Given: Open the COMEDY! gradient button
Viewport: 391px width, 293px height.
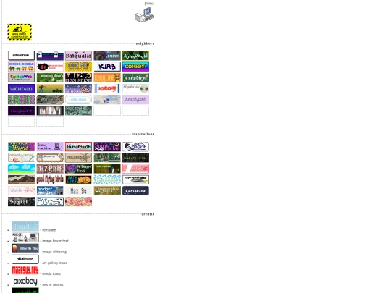Looking at the screenshot, I should (x=135, y=67).
